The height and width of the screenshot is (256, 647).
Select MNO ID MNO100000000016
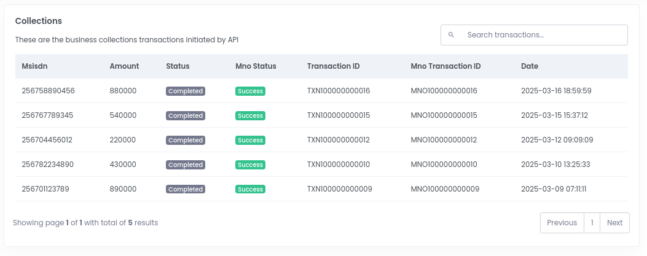click(x=444, y=91)
